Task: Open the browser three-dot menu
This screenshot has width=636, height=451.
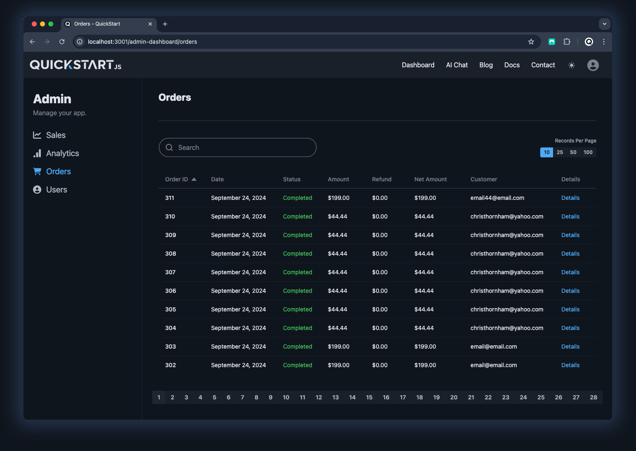Action: (x=603, y=42)
